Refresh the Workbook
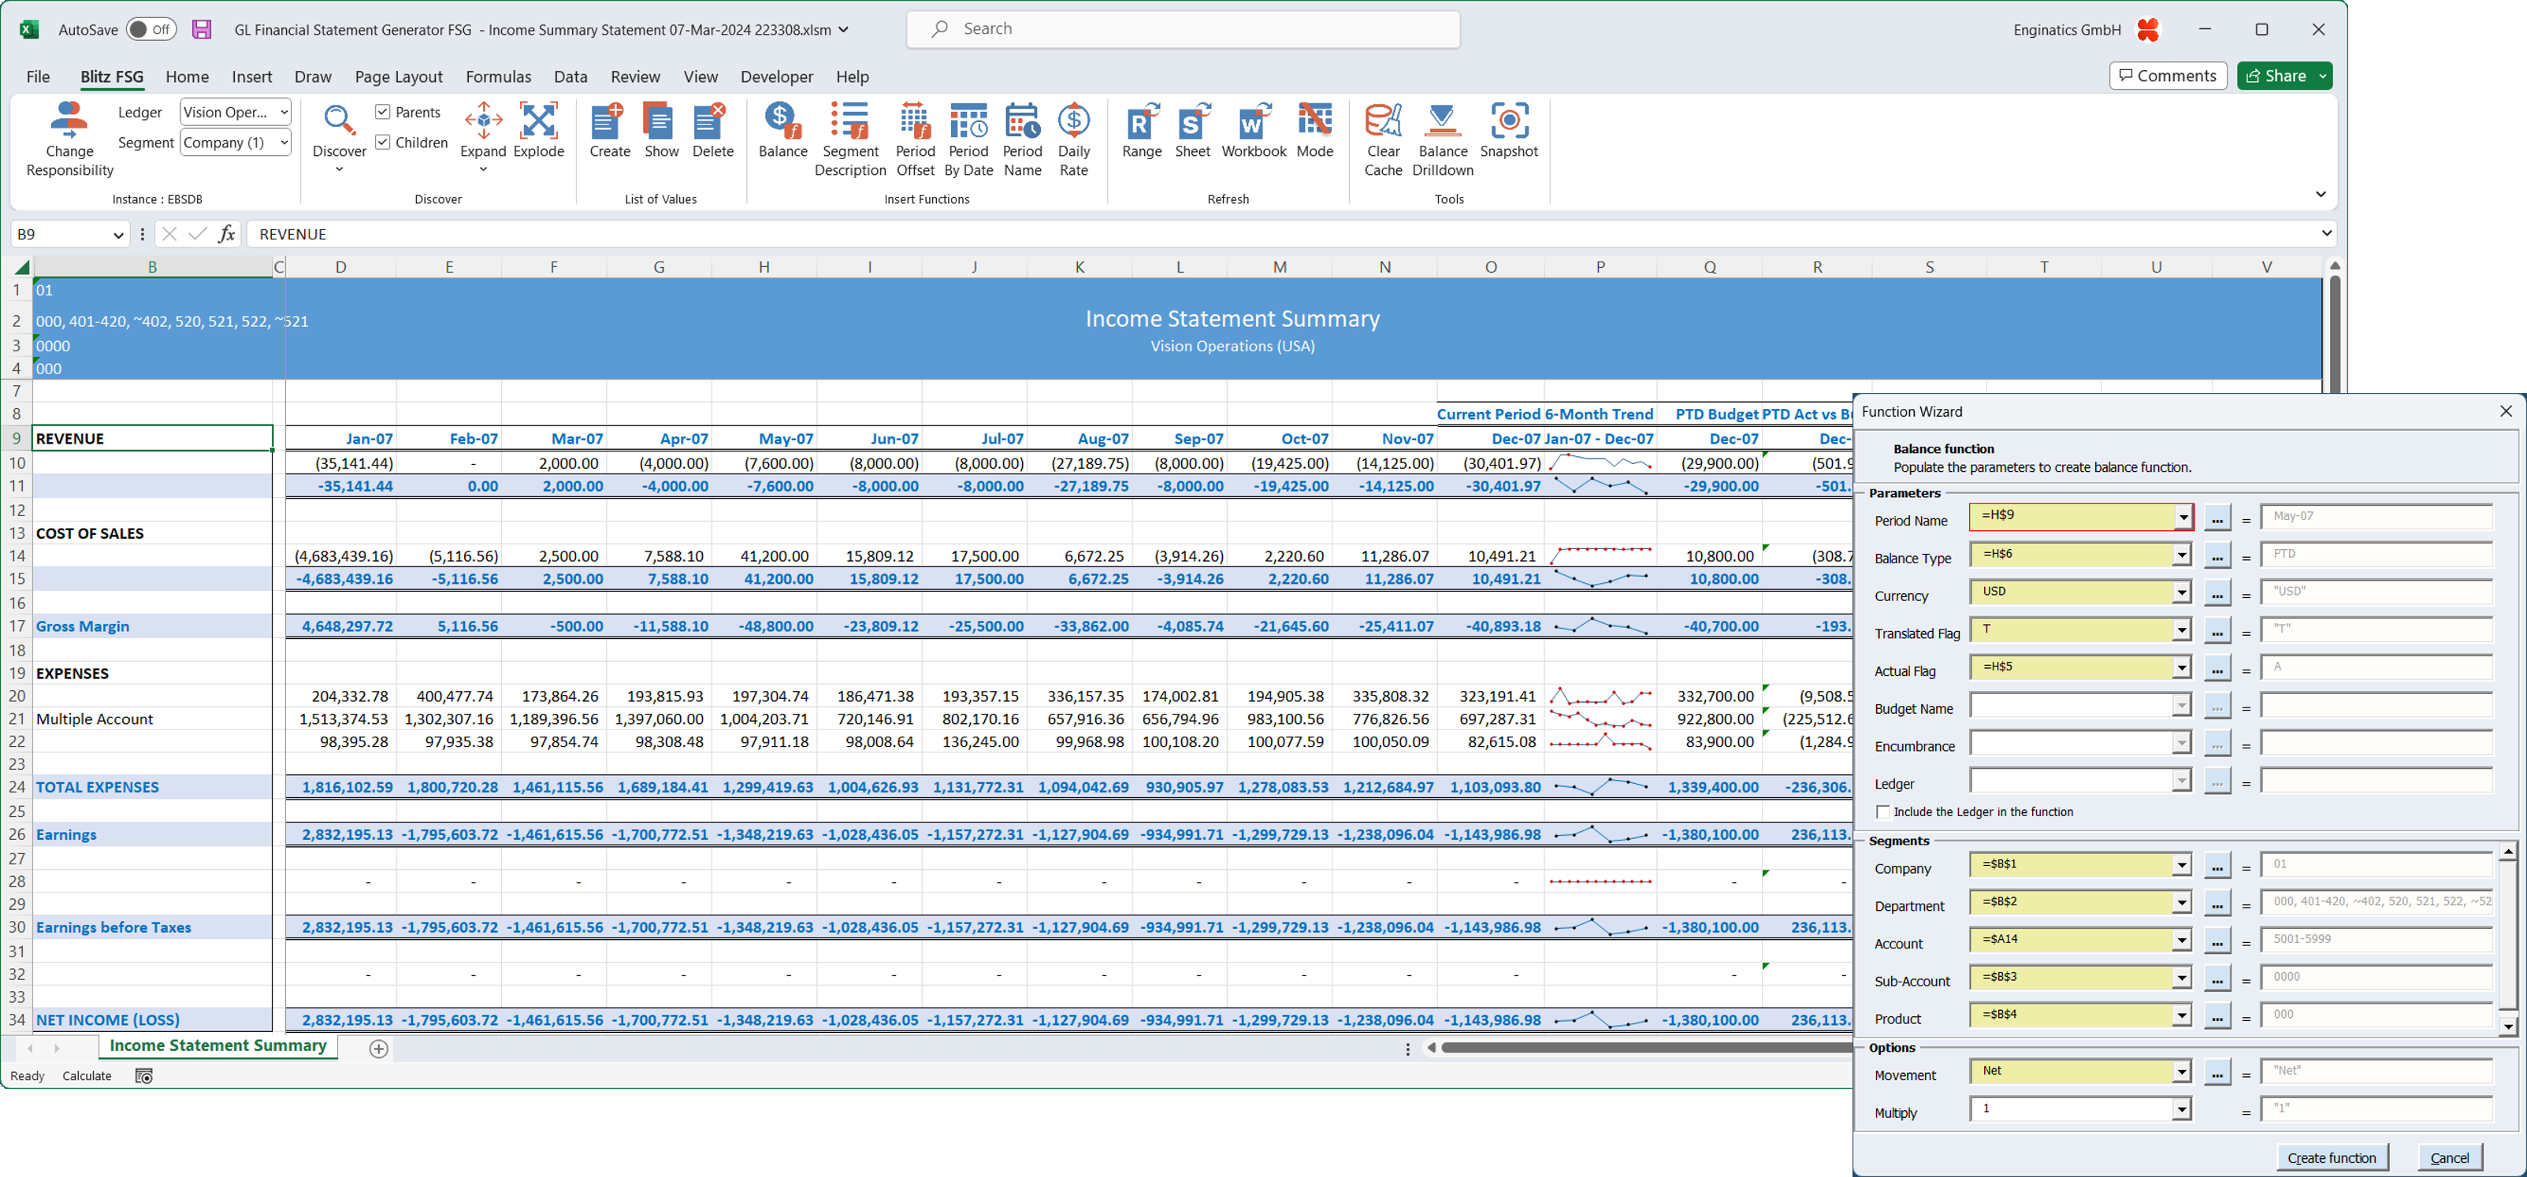Image resolution: width=2527 pixels, height=1177 pixels. [x=1254, y=131]
